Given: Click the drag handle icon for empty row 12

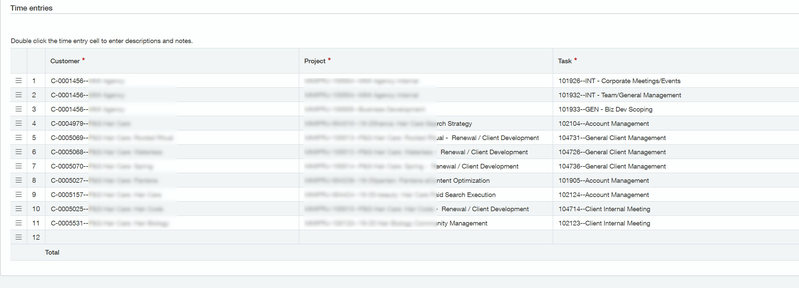Looking at the screenshot, I should (19, 237).
